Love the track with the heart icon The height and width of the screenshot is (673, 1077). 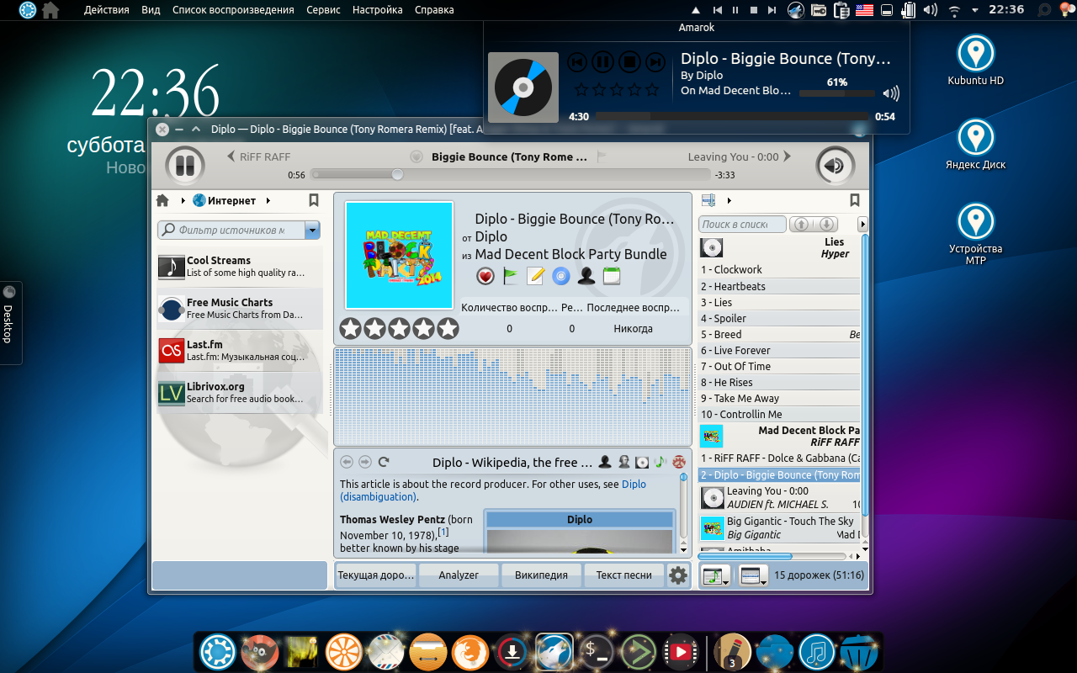(485, 276)
